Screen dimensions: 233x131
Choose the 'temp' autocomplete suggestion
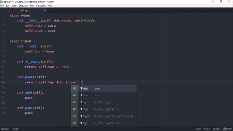tap(104, 88)
